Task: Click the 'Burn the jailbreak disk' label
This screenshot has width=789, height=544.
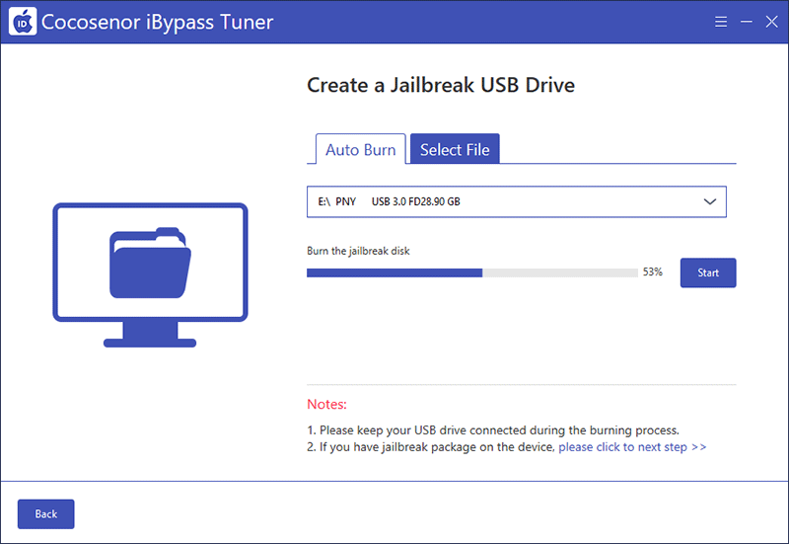Action: pos(358,251)
